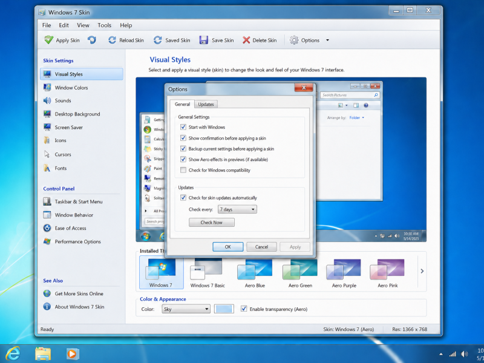Viewport: 484px width, 363px height.
Task: Launch Internet Explorer from the taskbar
Action: (13, 354)
